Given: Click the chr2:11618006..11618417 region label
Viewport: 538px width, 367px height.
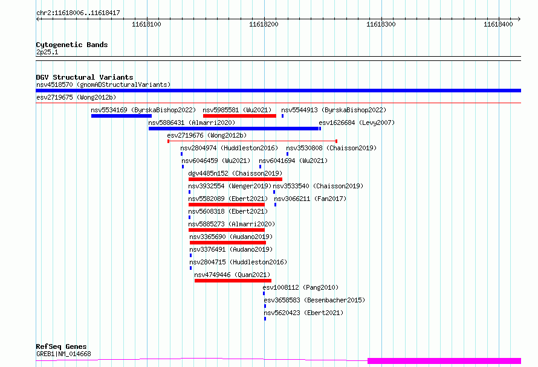Looking at the screenshot, I should (x=78, y=13).
